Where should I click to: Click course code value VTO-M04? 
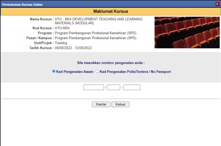(62, 28)
